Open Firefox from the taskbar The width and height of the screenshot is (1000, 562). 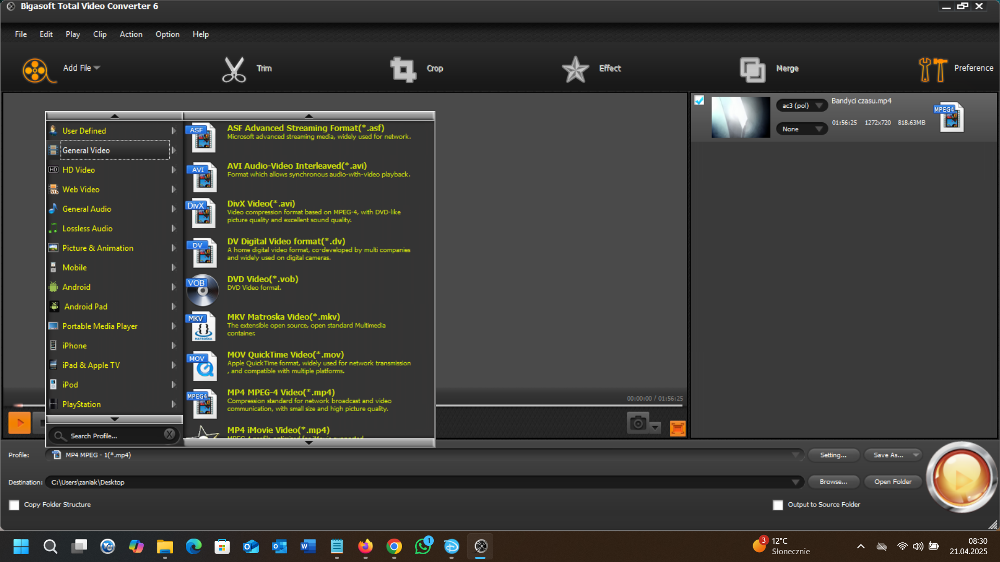pyautogui.click(x=365, y=546)
